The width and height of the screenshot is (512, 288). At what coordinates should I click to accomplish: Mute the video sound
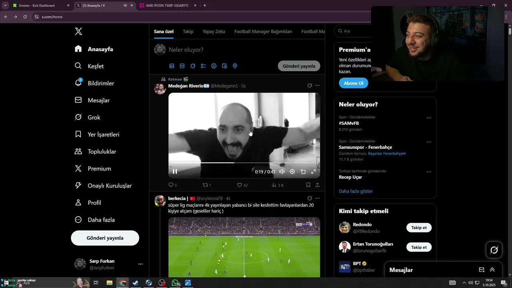[282, 172]
